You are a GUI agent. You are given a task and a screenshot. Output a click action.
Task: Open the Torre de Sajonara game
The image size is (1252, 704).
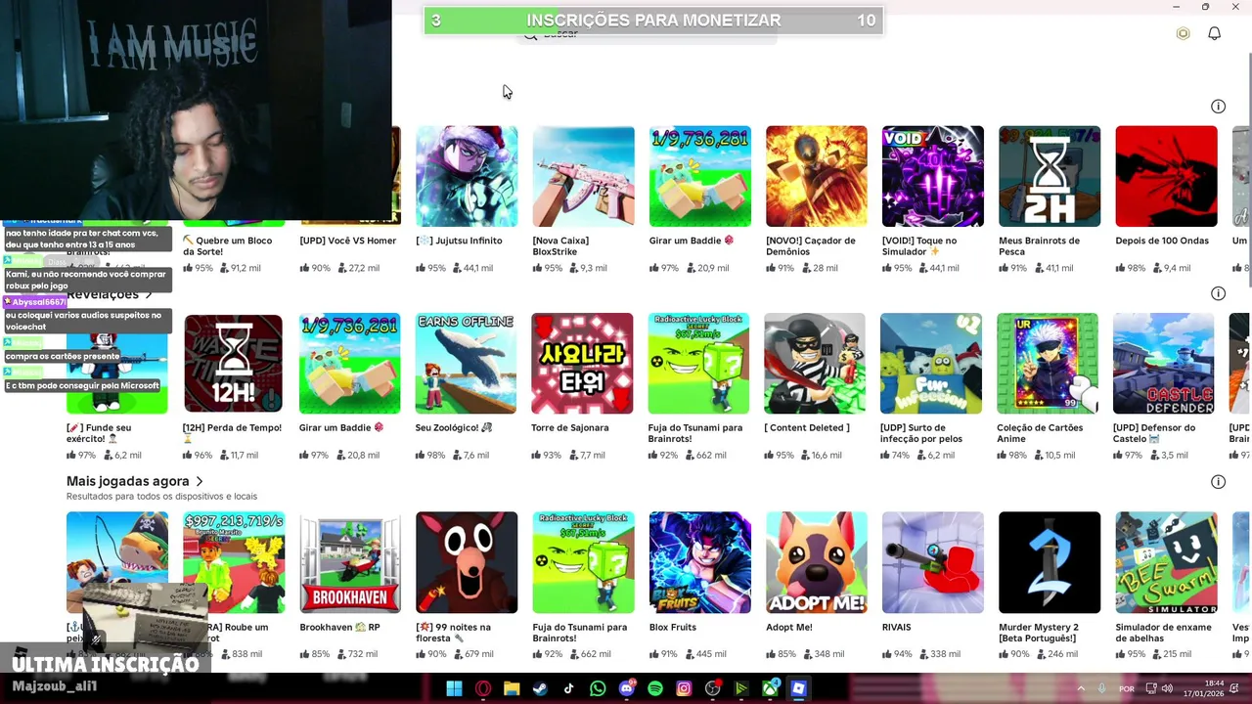pos(582,363)
